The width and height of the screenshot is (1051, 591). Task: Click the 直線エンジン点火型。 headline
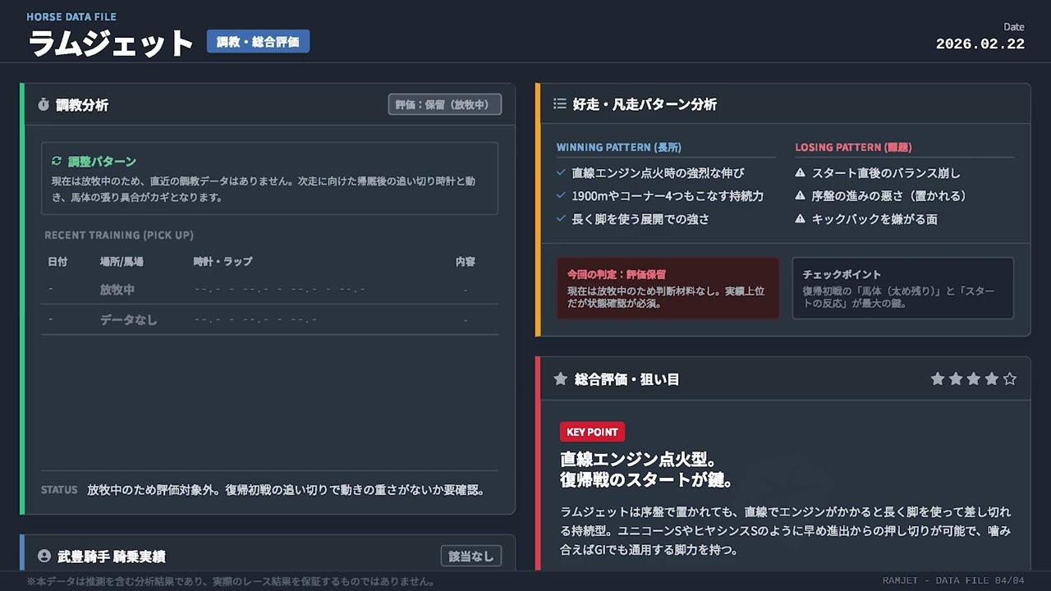[640, 458]
